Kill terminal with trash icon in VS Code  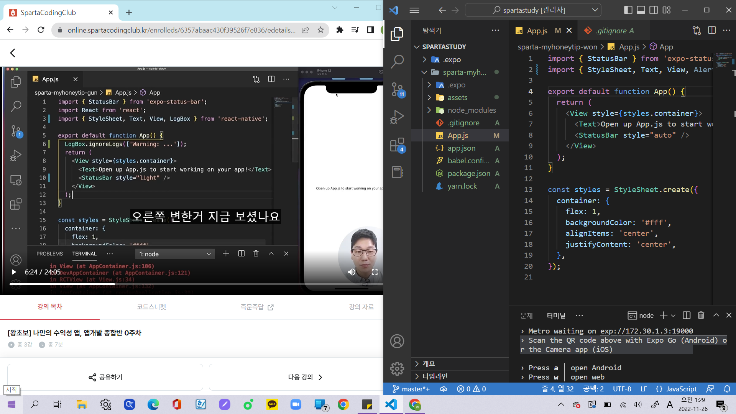point(701,315)
